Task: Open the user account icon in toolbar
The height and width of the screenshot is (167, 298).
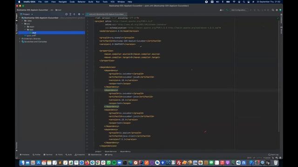Action: [x=221, y=10]
